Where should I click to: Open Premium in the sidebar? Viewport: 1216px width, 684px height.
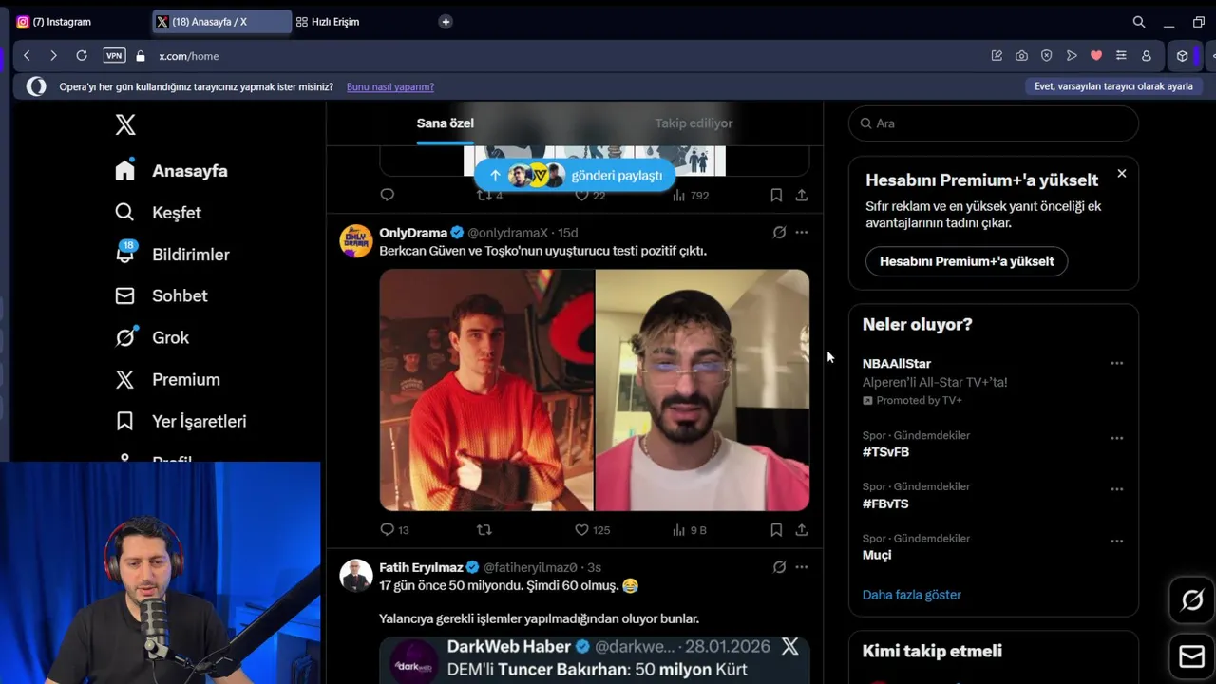(167, 379)
